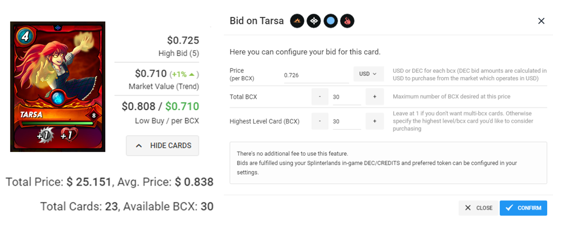Increase Total BCX with plus button
Screen dimensions: 562x229
click(375, 97)
